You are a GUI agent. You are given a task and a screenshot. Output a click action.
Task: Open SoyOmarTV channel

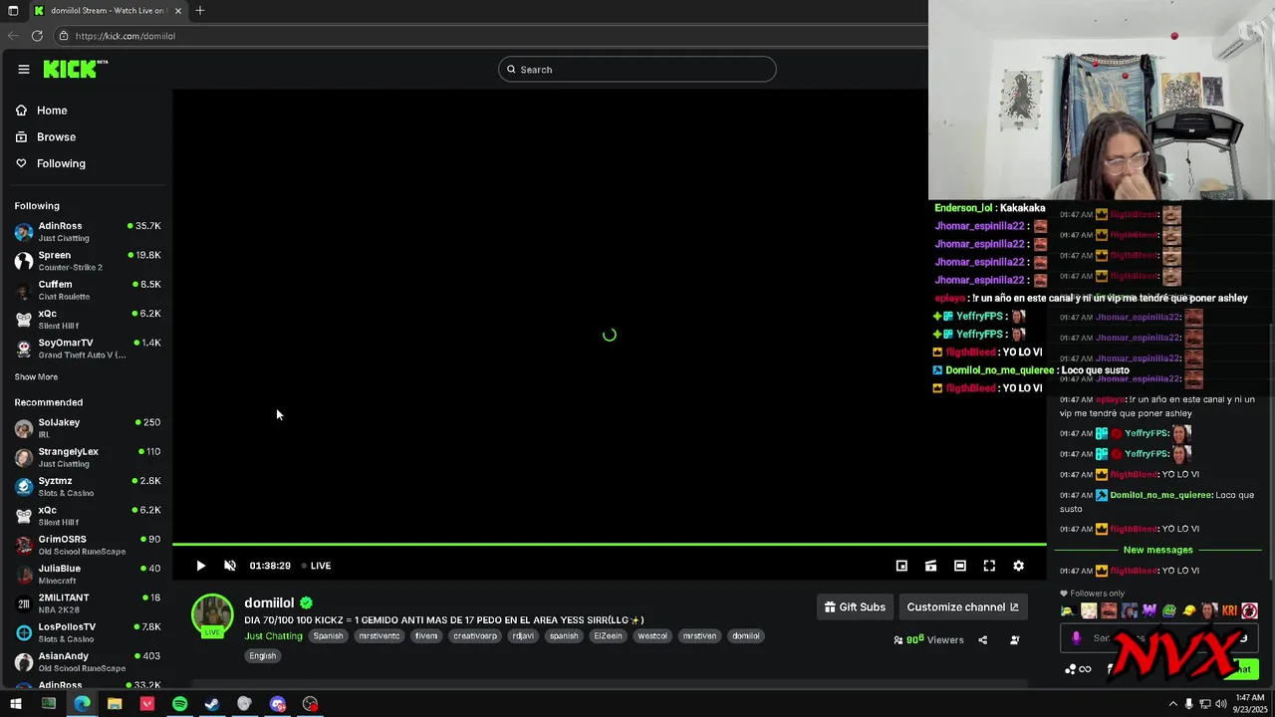click(87, 349)
